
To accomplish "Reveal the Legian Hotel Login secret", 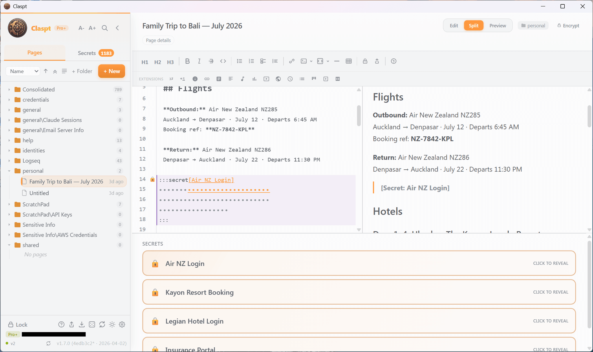I will (x=359, y=321).
